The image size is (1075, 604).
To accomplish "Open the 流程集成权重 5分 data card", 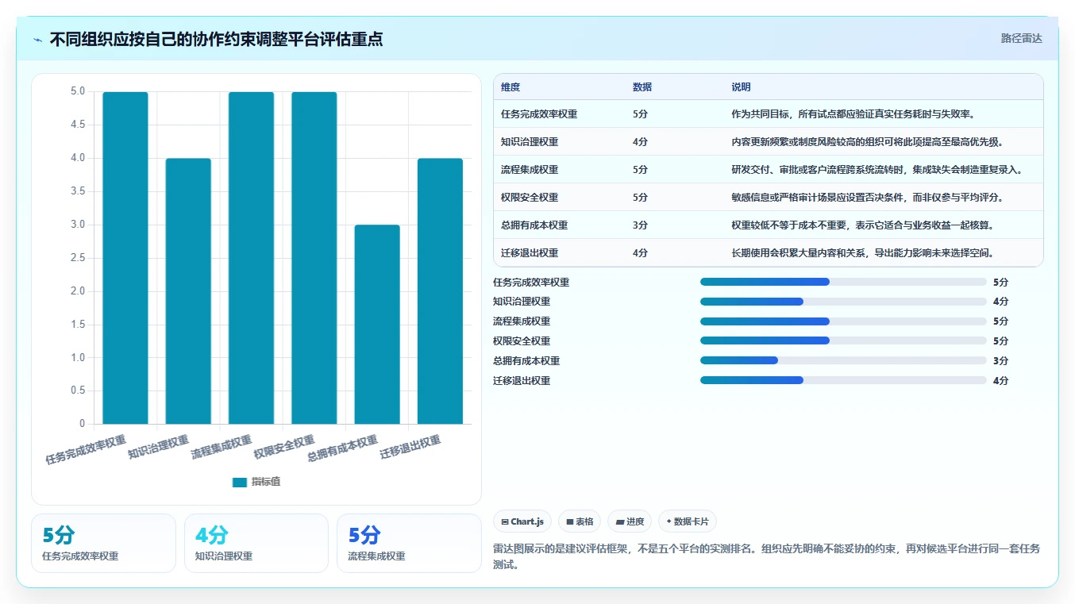I will (x=409, y=543).
